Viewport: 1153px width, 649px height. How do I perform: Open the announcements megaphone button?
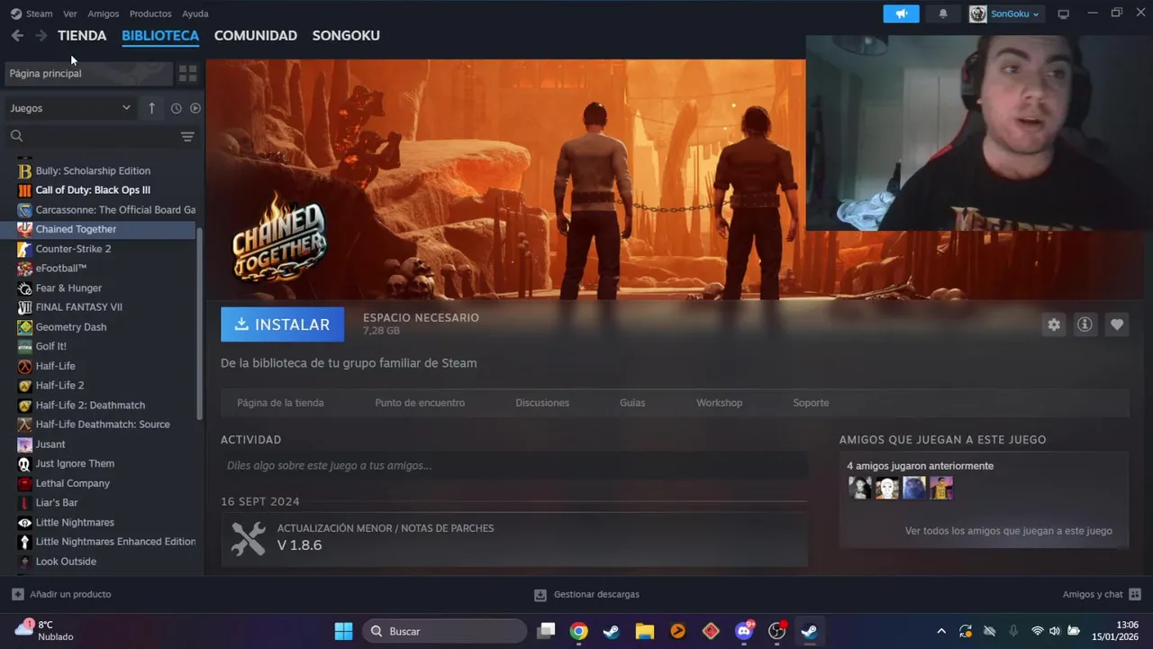coord(901,14)
